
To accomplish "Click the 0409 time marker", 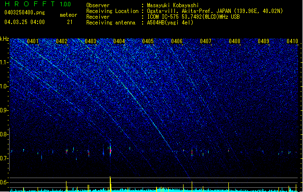I will point(263,41).
